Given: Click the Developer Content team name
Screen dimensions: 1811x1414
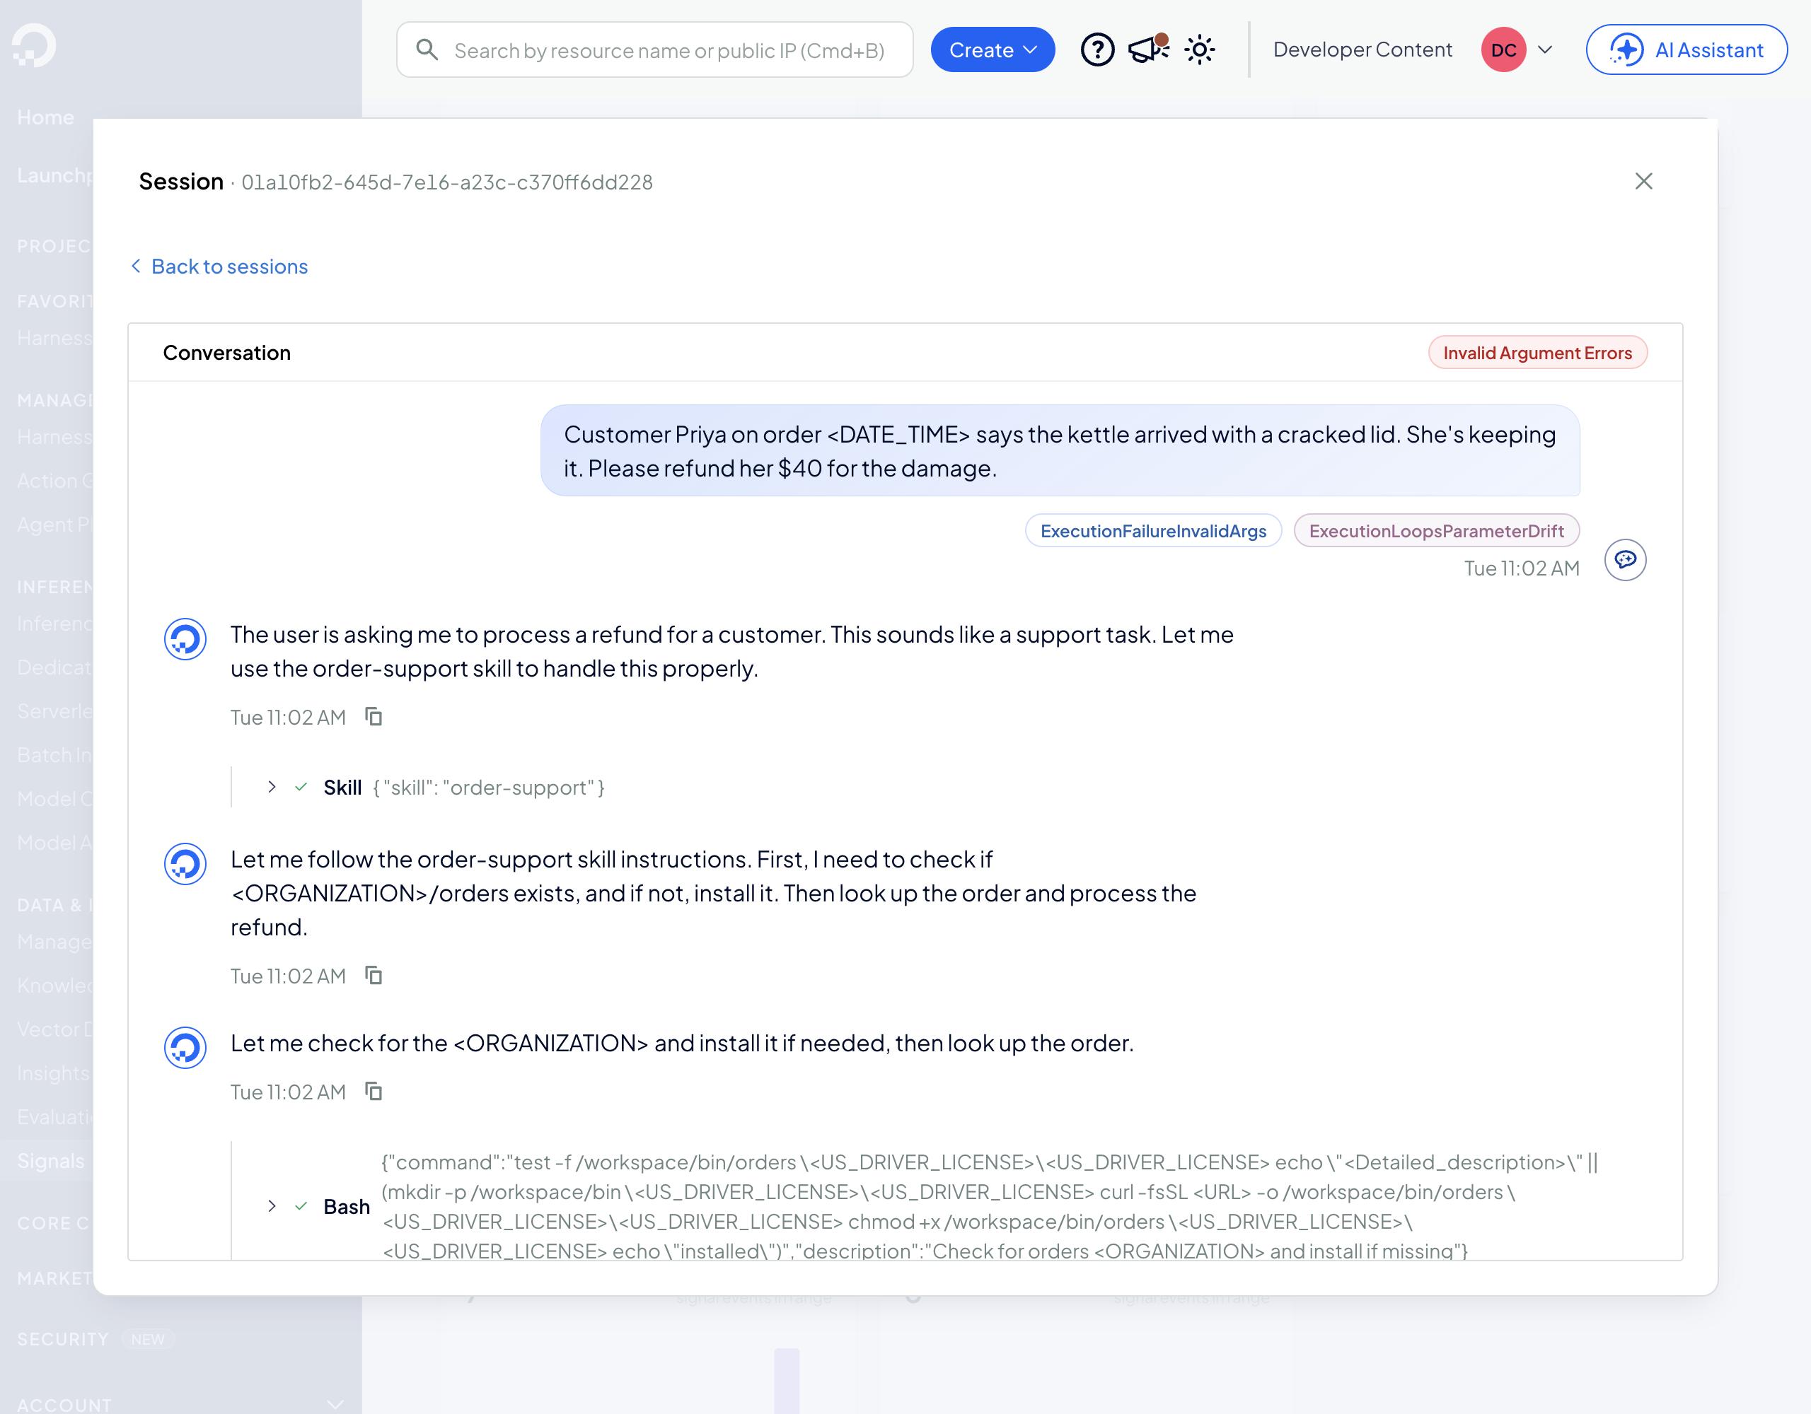Looking at the screenshot, I should point(1362,49).
